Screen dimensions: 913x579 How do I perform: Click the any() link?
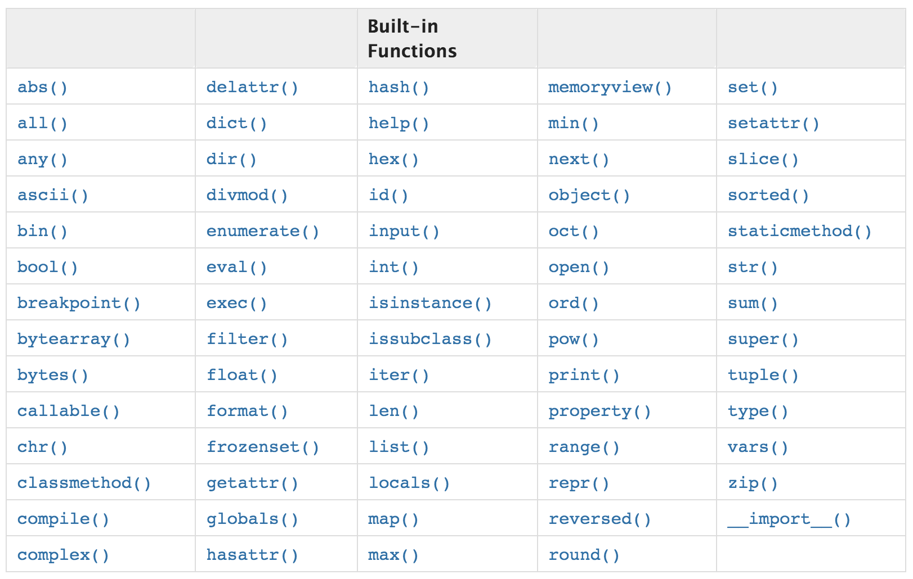point(42,159)
